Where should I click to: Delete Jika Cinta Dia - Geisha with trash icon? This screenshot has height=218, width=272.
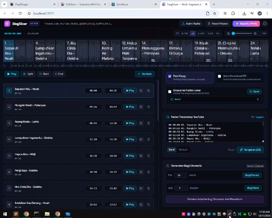(x=149, y=188)
